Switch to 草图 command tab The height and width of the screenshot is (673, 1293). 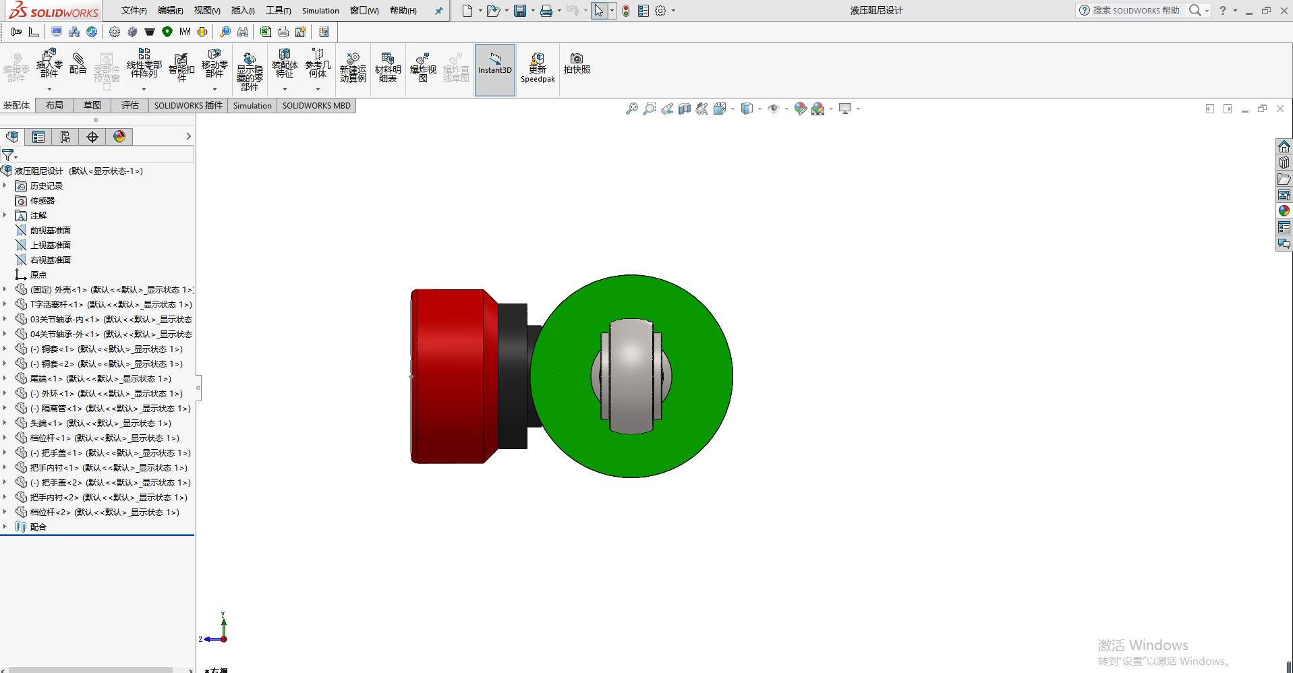pyautogui.click(x=92, y=105)
